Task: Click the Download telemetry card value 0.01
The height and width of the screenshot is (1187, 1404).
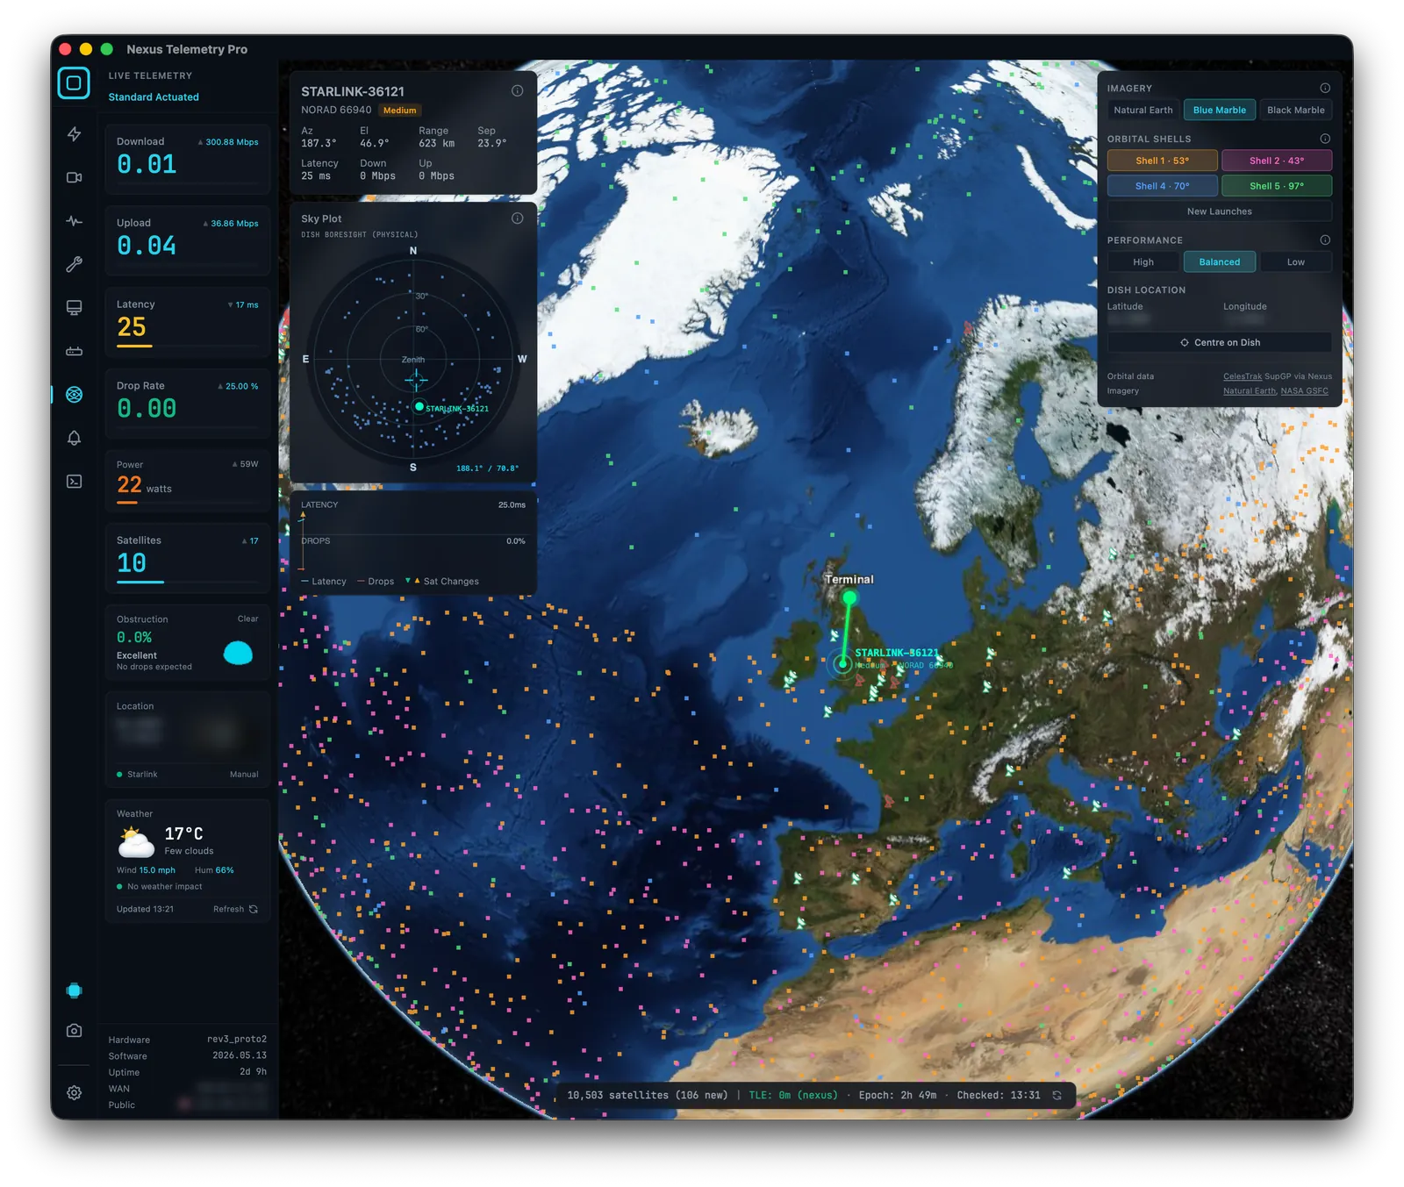Action: 147,164
